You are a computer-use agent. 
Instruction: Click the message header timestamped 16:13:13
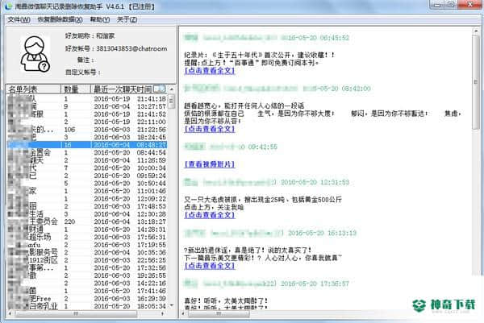[270, 233]
